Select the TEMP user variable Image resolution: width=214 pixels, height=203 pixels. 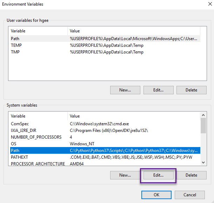(16, 45)
